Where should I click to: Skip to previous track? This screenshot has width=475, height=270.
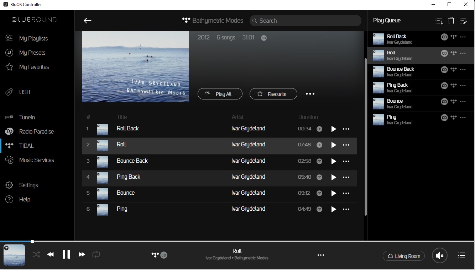pyautogui.click(x=51, y=254)
